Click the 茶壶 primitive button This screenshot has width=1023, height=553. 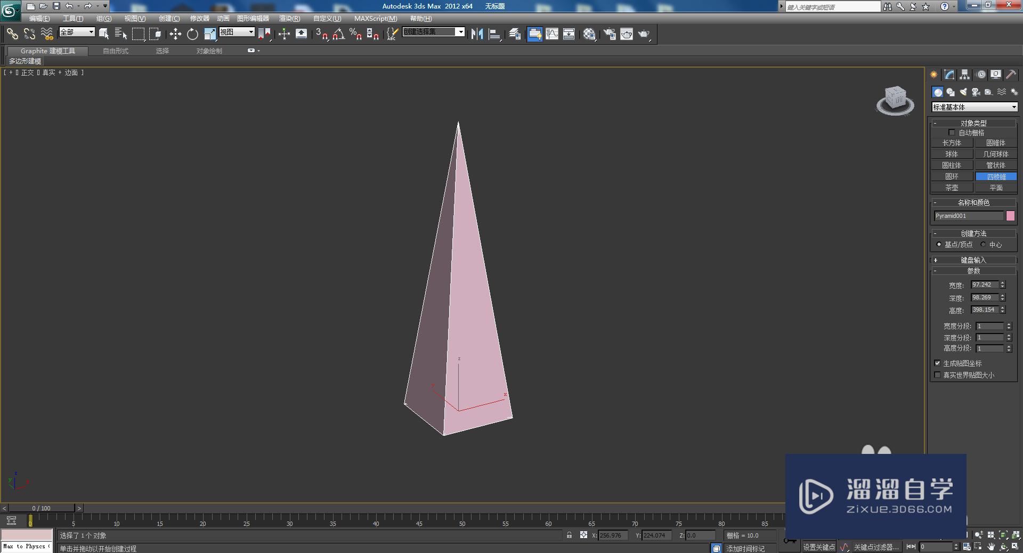click(x=952, y=188)
